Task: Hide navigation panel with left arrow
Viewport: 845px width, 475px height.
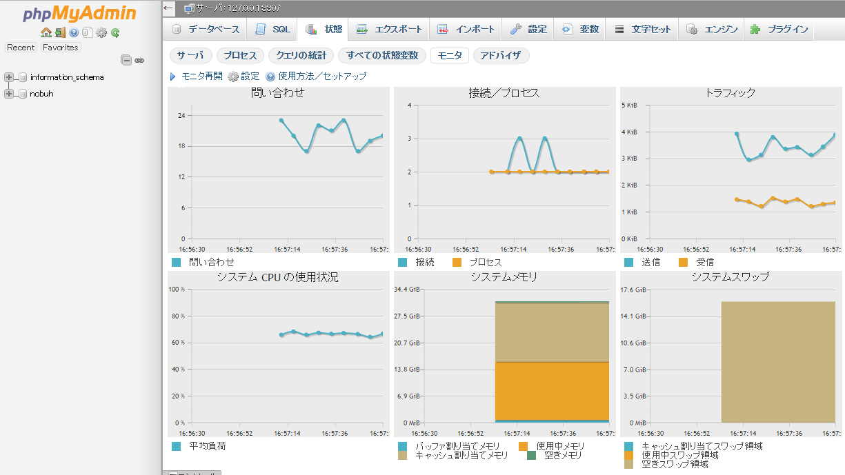Action: tap(169, 9)
